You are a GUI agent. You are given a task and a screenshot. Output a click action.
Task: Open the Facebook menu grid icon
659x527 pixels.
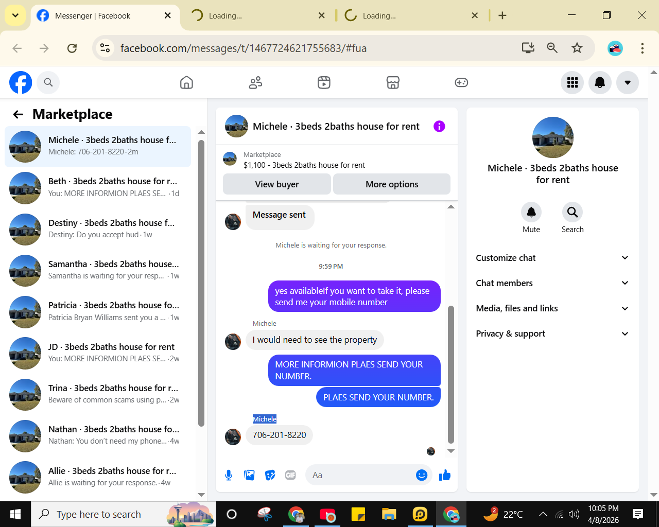pos(573,82)
